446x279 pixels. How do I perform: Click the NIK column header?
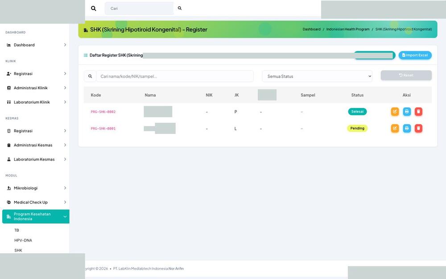coord(209,95)
